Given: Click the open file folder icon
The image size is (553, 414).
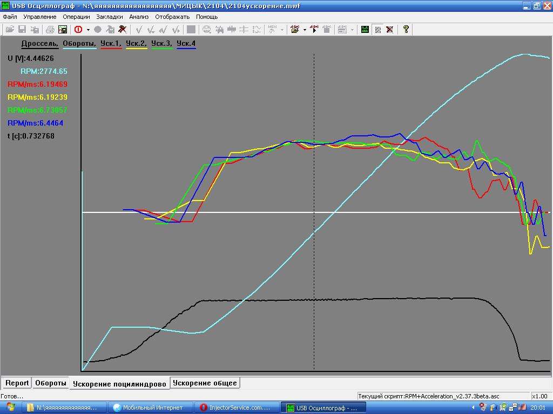Looking at the screenshot, I should (x=10, y=30).
